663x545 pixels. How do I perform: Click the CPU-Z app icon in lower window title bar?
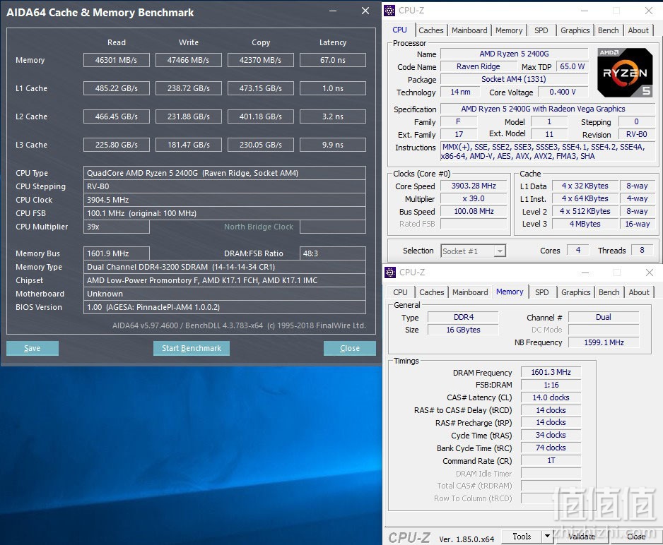[x=390, y=272]
